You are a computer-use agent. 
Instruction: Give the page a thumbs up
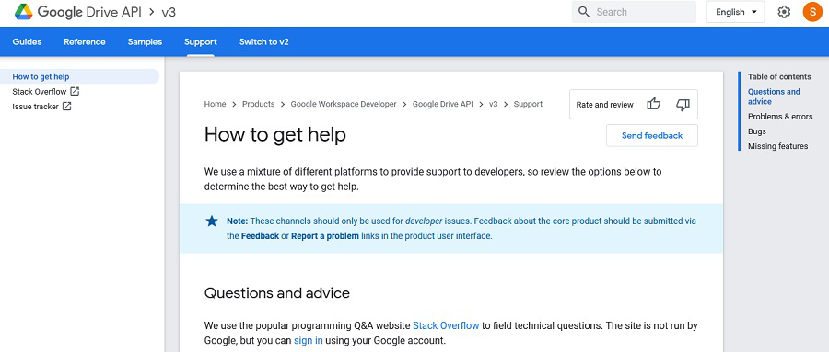tap(653, 104)
